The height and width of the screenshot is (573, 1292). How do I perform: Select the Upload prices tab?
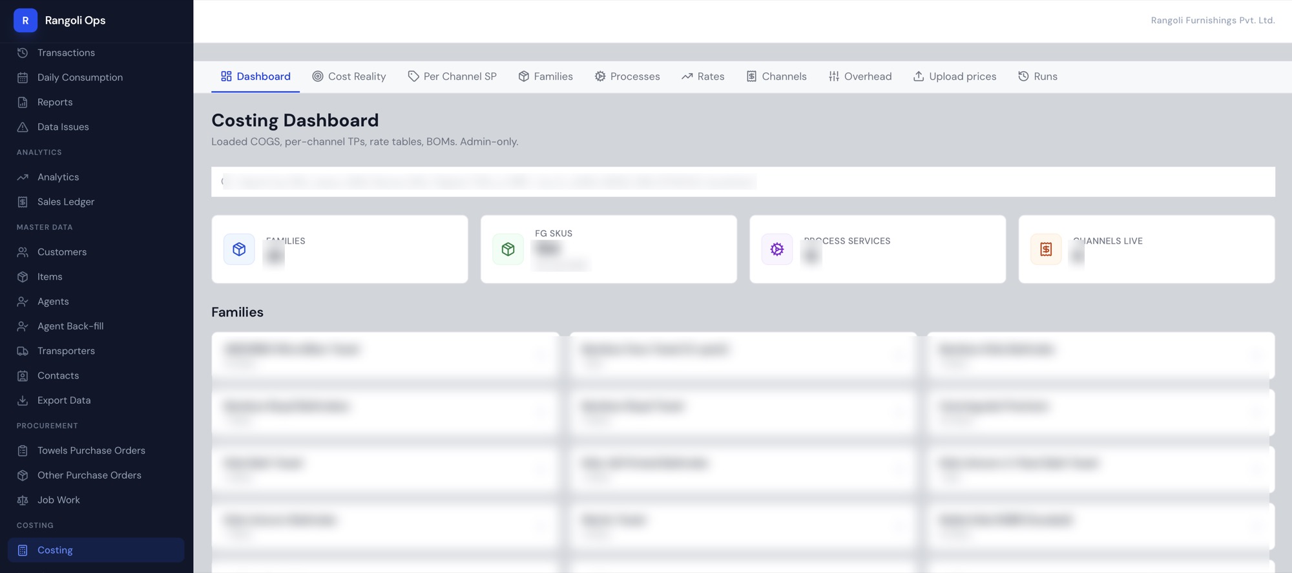[954, 76]
